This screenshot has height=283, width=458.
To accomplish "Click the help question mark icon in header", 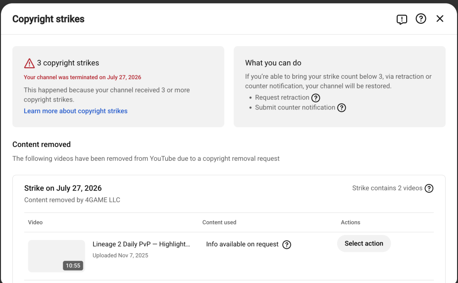I will pyautogui.click(x=420, y=19).
